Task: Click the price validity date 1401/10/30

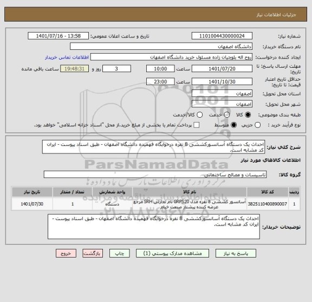Action: (222, 82)
